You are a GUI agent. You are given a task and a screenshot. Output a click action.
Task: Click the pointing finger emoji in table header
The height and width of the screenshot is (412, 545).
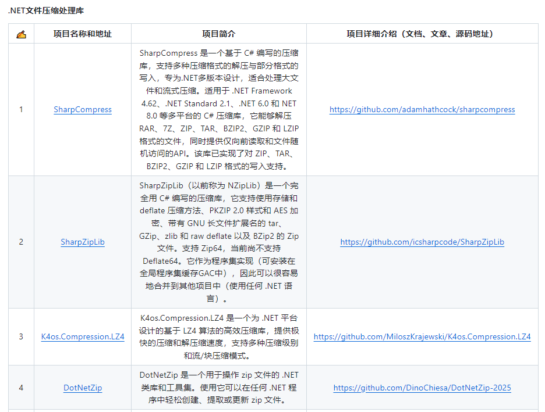[x=21, y=34]
